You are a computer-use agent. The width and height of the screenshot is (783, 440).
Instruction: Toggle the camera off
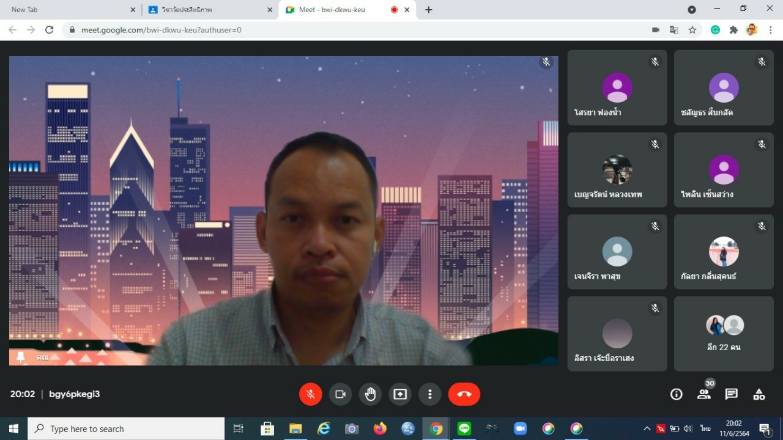[x=341, y=394]
